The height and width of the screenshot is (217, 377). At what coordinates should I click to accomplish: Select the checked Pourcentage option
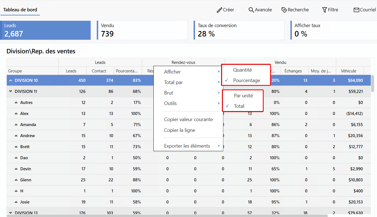pos(246,80)
